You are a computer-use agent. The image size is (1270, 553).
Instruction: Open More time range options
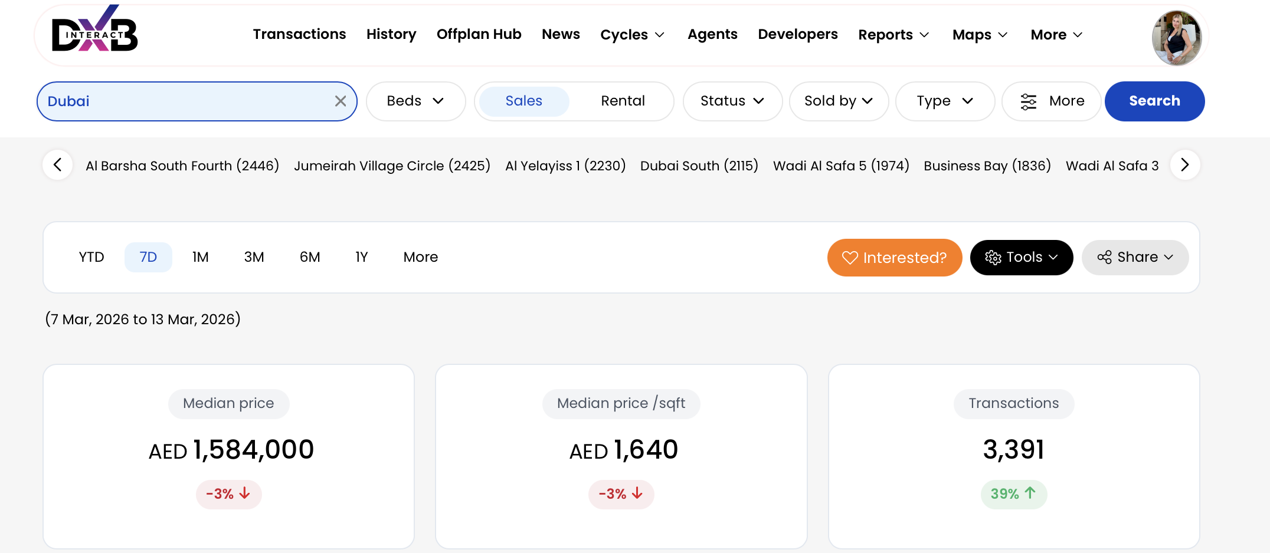(x=421, y=257)
